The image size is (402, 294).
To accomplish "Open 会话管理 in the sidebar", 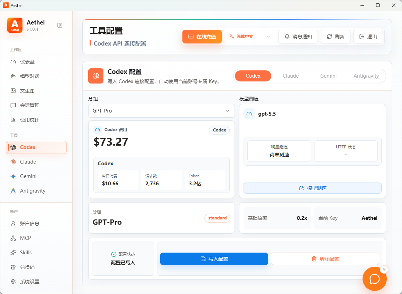I will (x=36, y=105).
